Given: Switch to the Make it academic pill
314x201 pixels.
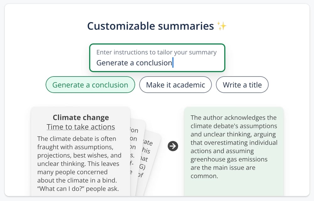Looking at the screenshot, I should pyautogui.click(x=175, y=85).
